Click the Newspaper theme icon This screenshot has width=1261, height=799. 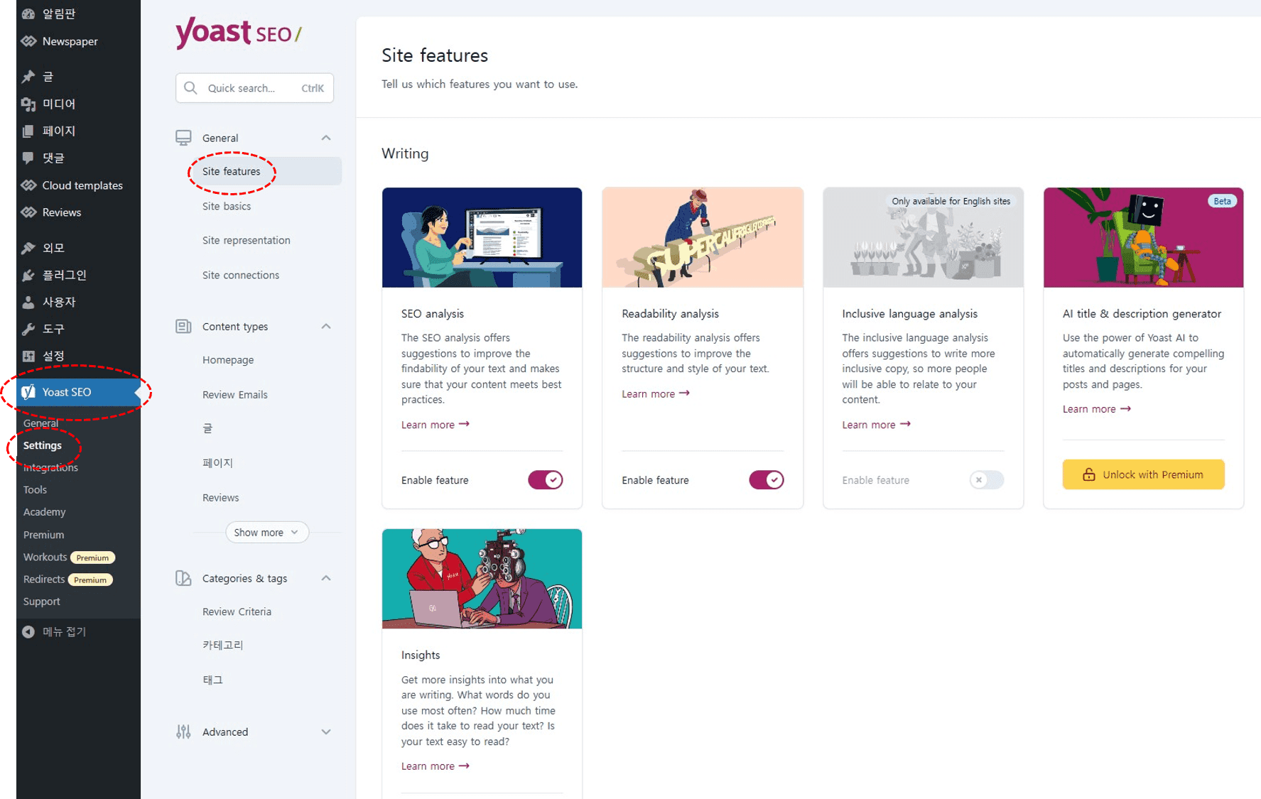[28, 41]
